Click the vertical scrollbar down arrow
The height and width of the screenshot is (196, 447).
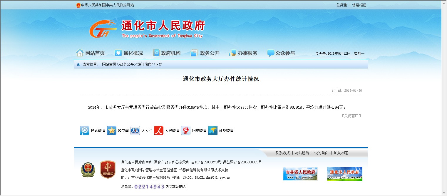[x=444, y=193]
